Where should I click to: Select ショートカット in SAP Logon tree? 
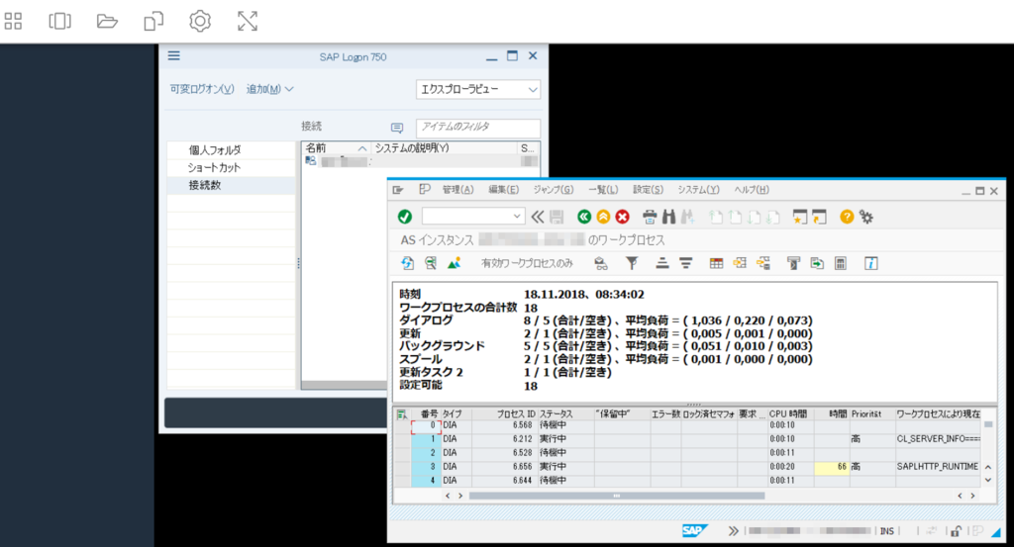[214, 167]
